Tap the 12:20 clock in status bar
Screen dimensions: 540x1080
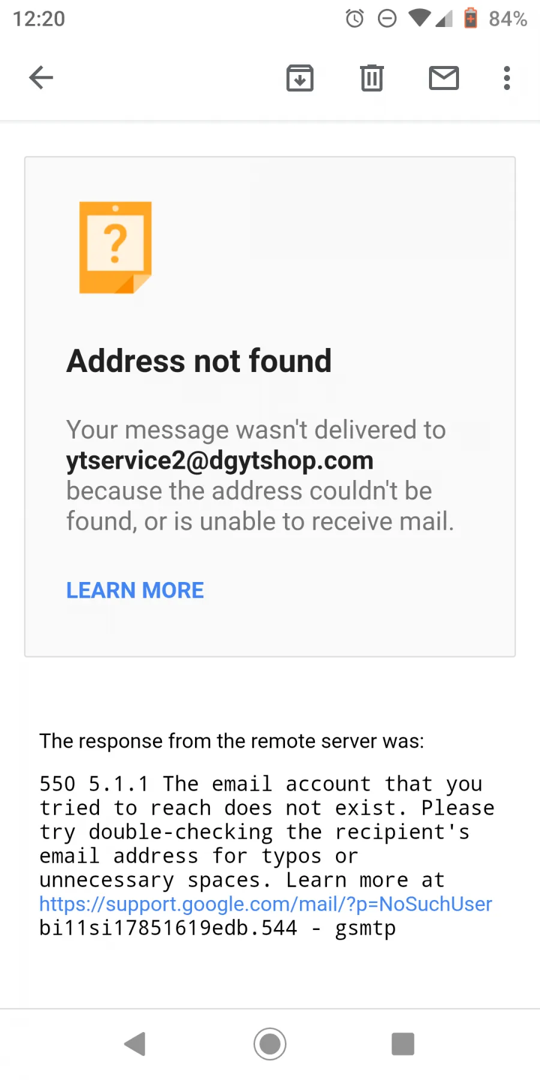(x=39, y=19)
